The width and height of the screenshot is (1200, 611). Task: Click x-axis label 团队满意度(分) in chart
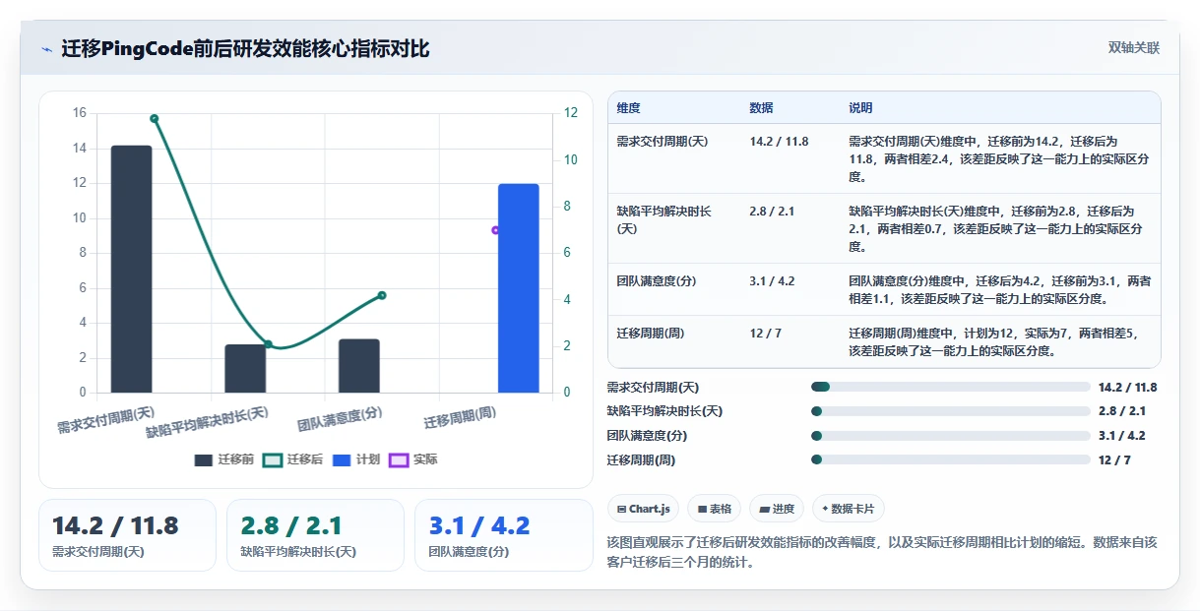[340, 419]
